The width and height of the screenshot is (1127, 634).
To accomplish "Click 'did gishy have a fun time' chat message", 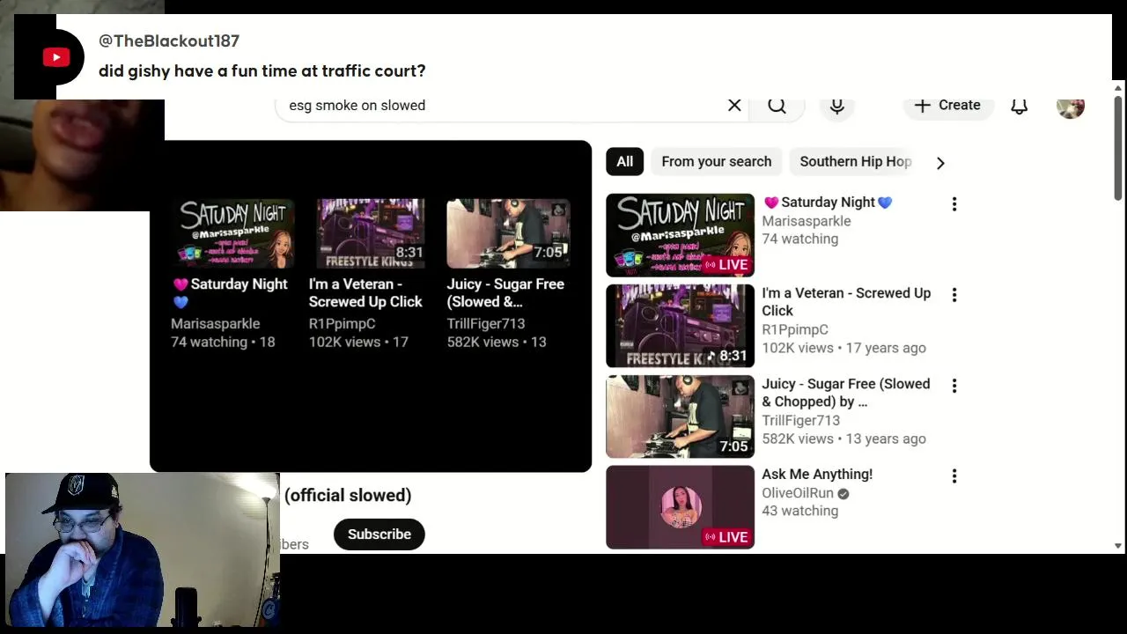I will click(262, 71).
